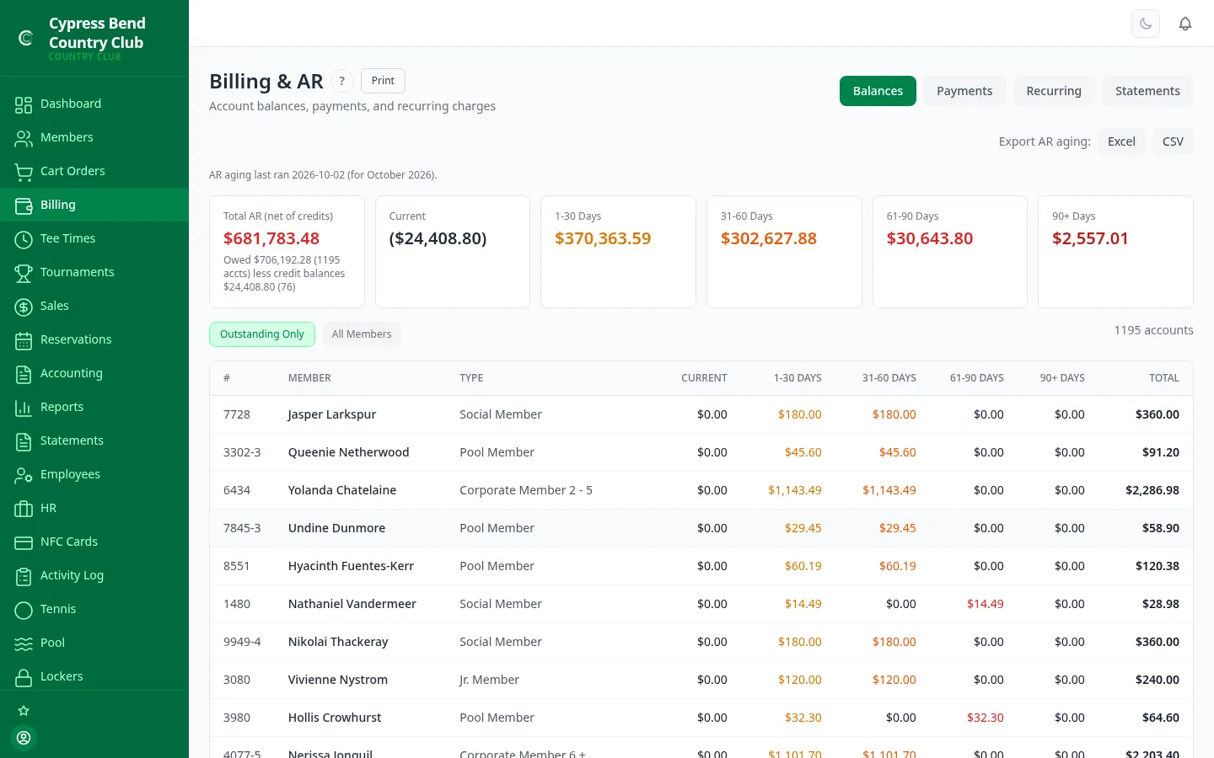The height and width of the screenshot is (758, 1214).
Task: Click Nathaniel Vandermeer's $14.49 61-90 days amount
Action: [x=985, y=604]
